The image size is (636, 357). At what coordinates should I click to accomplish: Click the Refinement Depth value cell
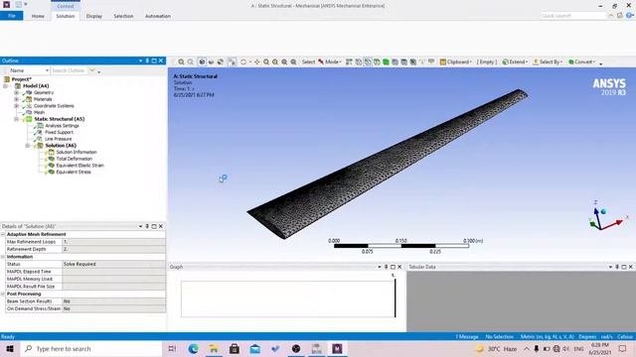[113, 249]
